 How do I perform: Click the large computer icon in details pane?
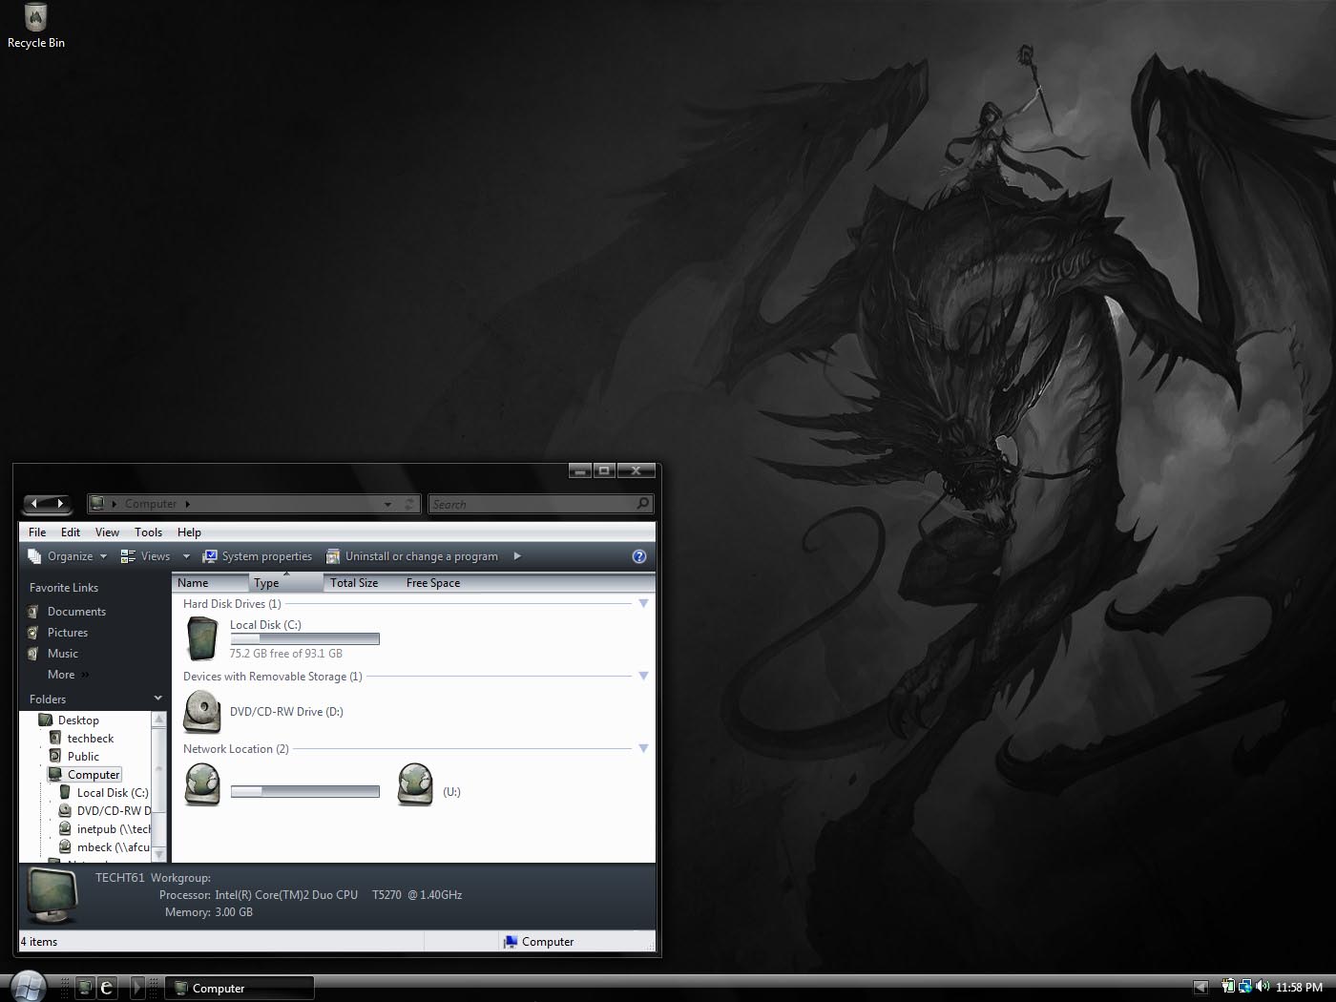point(53,895)
